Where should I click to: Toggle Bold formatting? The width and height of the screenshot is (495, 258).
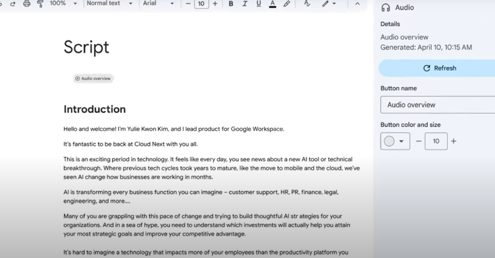pos(231,4)
